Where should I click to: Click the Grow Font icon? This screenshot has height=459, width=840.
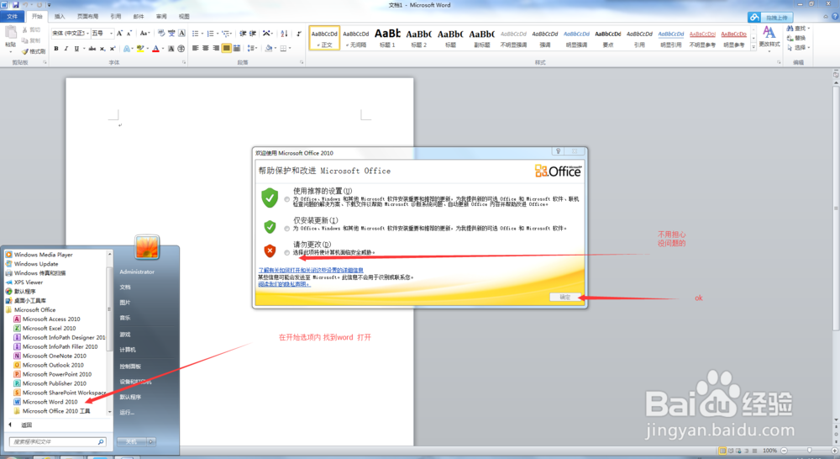click(119, 34)
